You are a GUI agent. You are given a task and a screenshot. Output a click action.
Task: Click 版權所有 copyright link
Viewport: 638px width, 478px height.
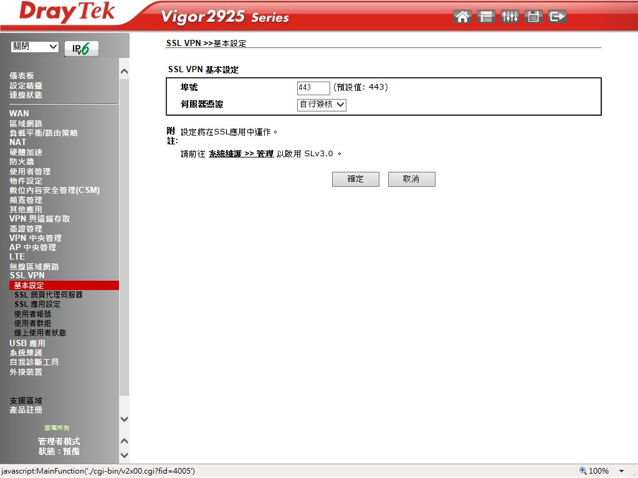pos(57,428)
